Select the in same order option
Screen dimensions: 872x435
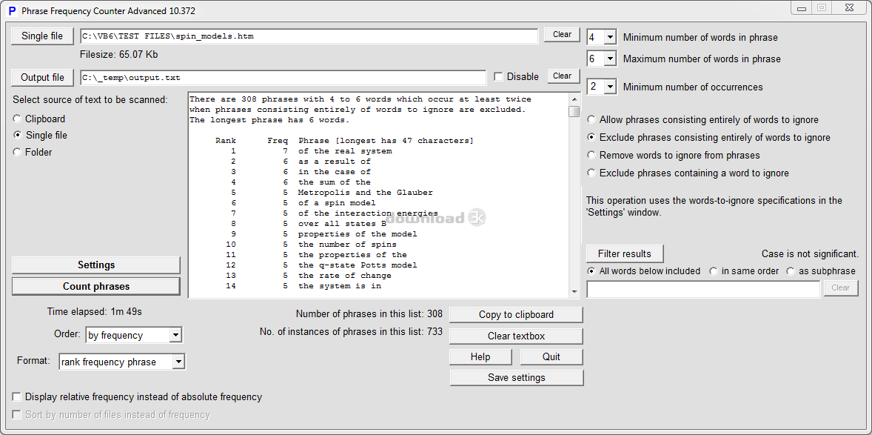tap(714, 271)
